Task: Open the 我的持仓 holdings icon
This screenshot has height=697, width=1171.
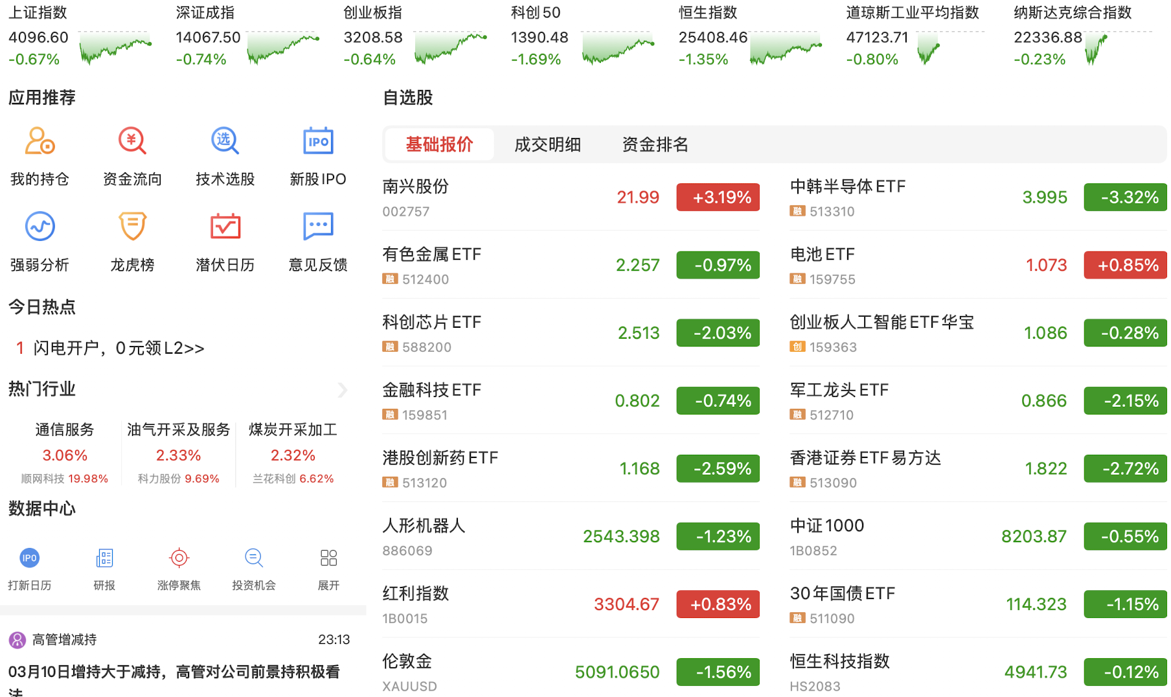Action: coord(40,141)
